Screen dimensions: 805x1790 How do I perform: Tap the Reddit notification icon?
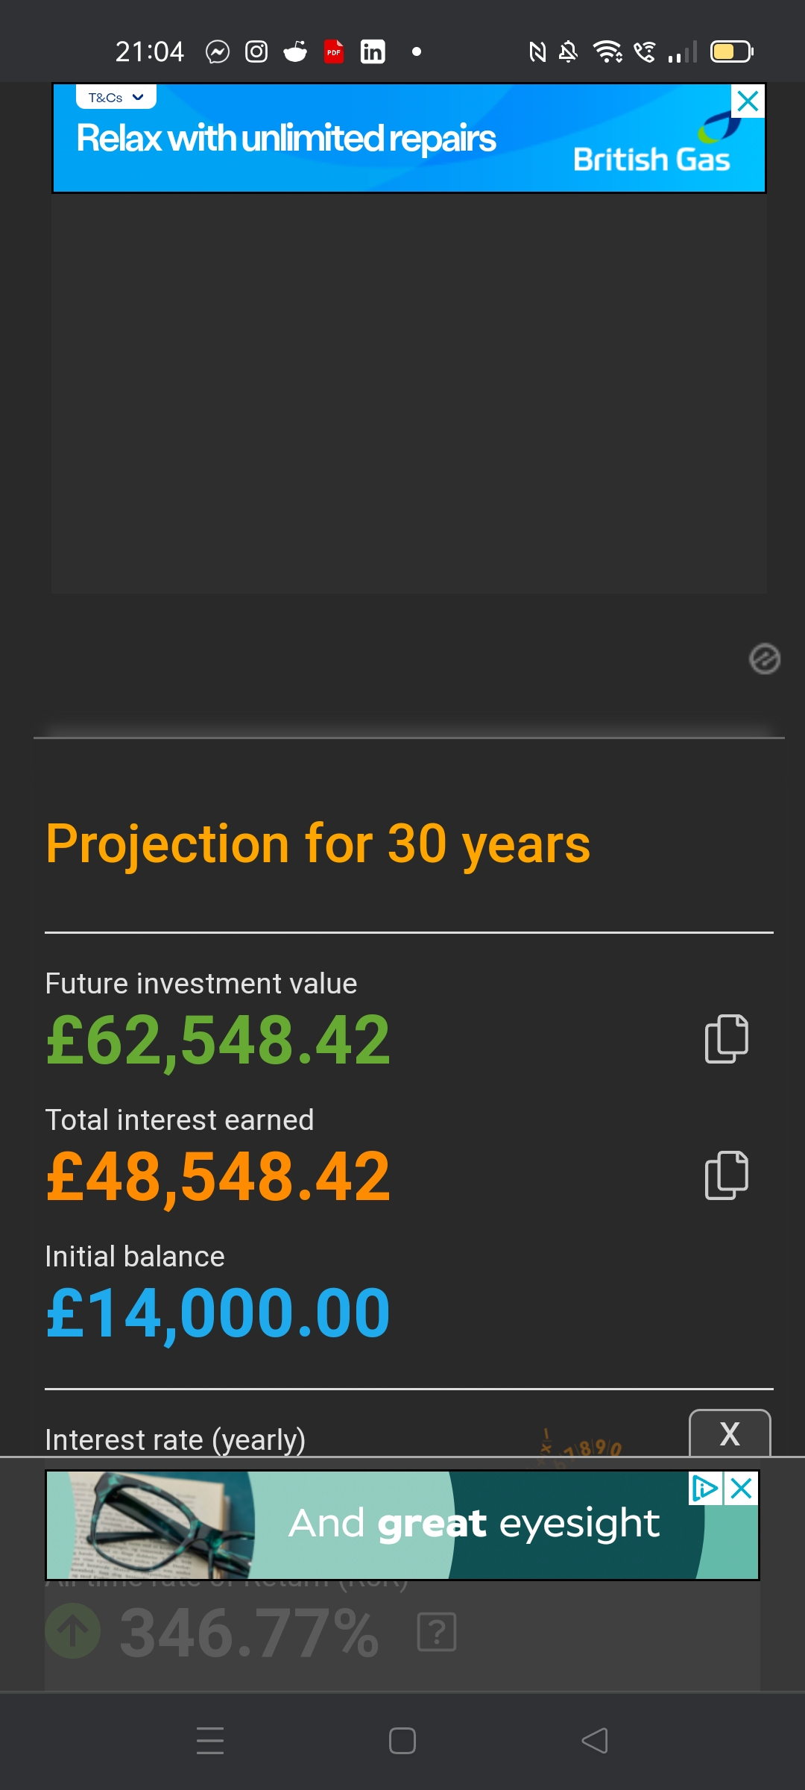tap(295, 51)
